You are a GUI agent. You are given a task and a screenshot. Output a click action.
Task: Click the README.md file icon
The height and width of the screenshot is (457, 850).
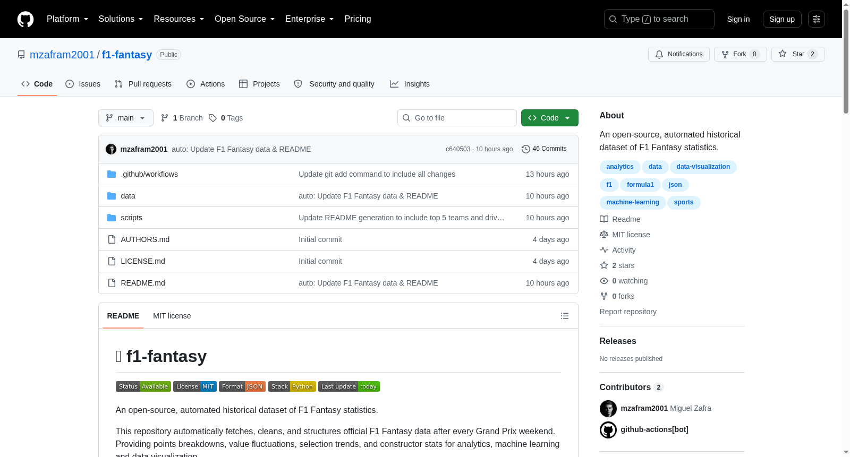click(112, 283)
